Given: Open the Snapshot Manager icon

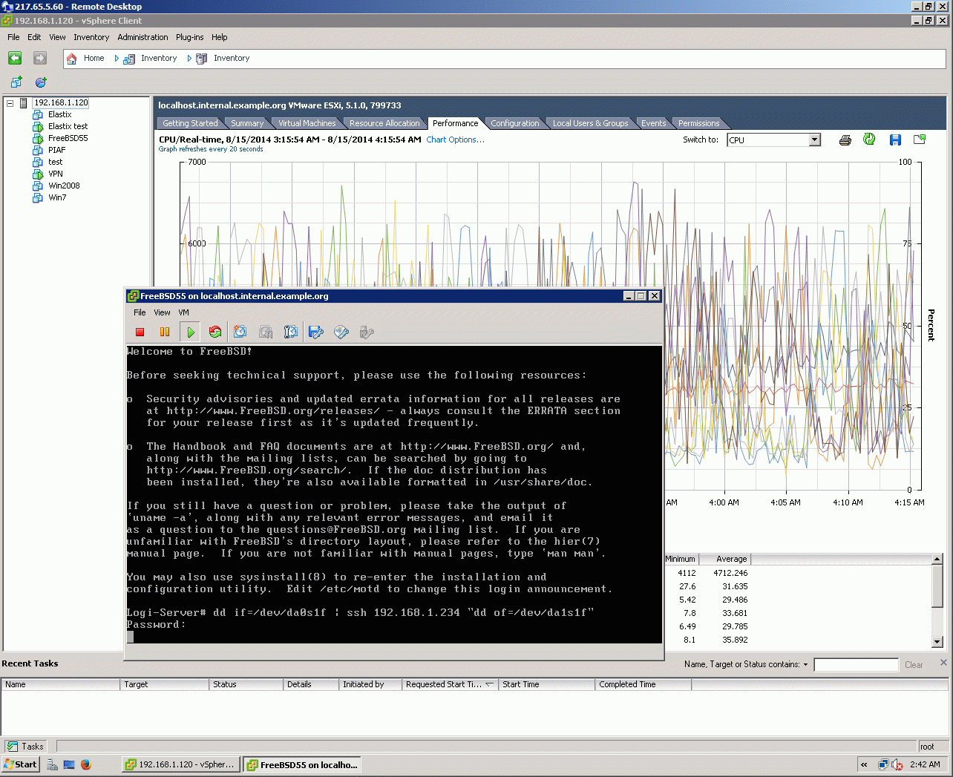Looking at the screenshot, I should [x=291, y=332].
